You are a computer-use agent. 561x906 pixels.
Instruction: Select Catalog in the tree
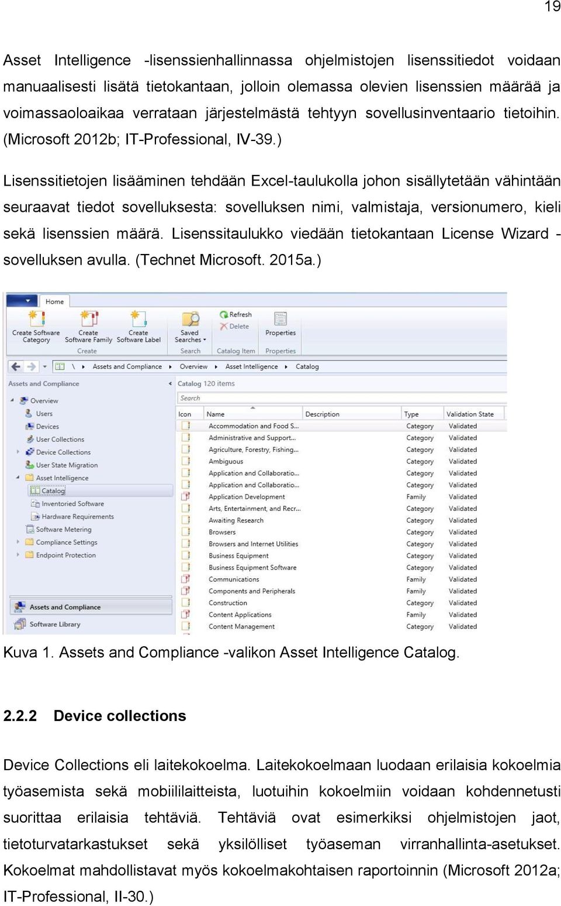(x=53, y=491)
